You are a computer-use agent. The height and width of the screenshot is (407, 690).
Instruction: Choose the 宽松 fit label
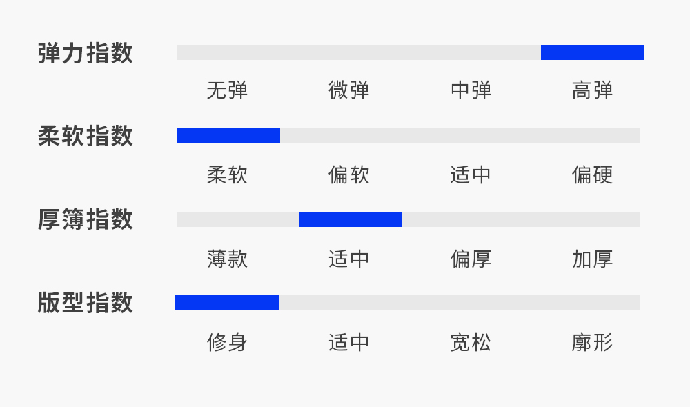[x=471, y=342]
